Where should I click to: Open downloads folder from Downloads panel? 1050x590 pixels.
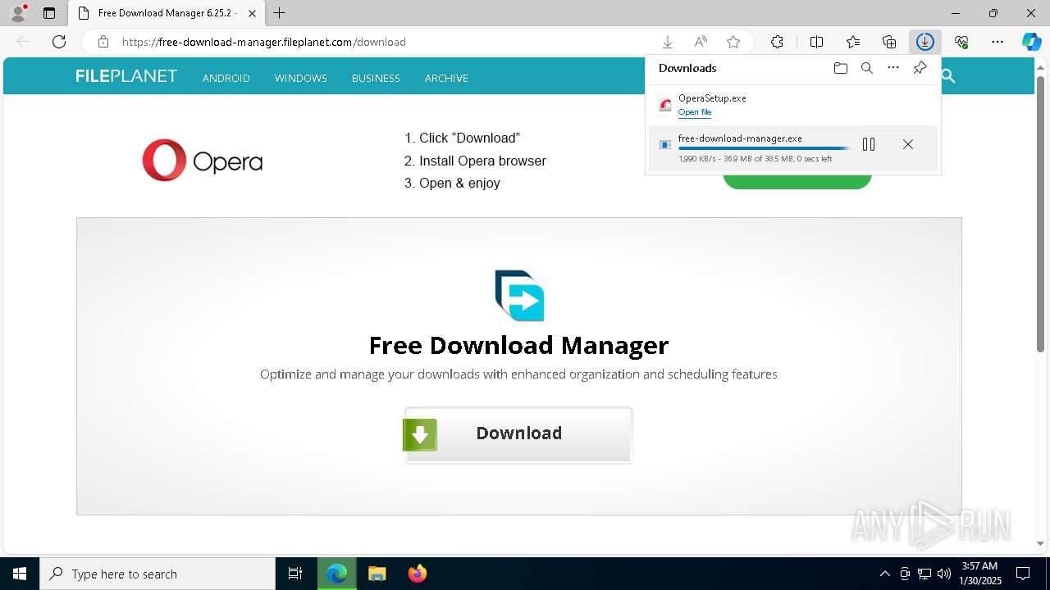[x=840, y=68]
